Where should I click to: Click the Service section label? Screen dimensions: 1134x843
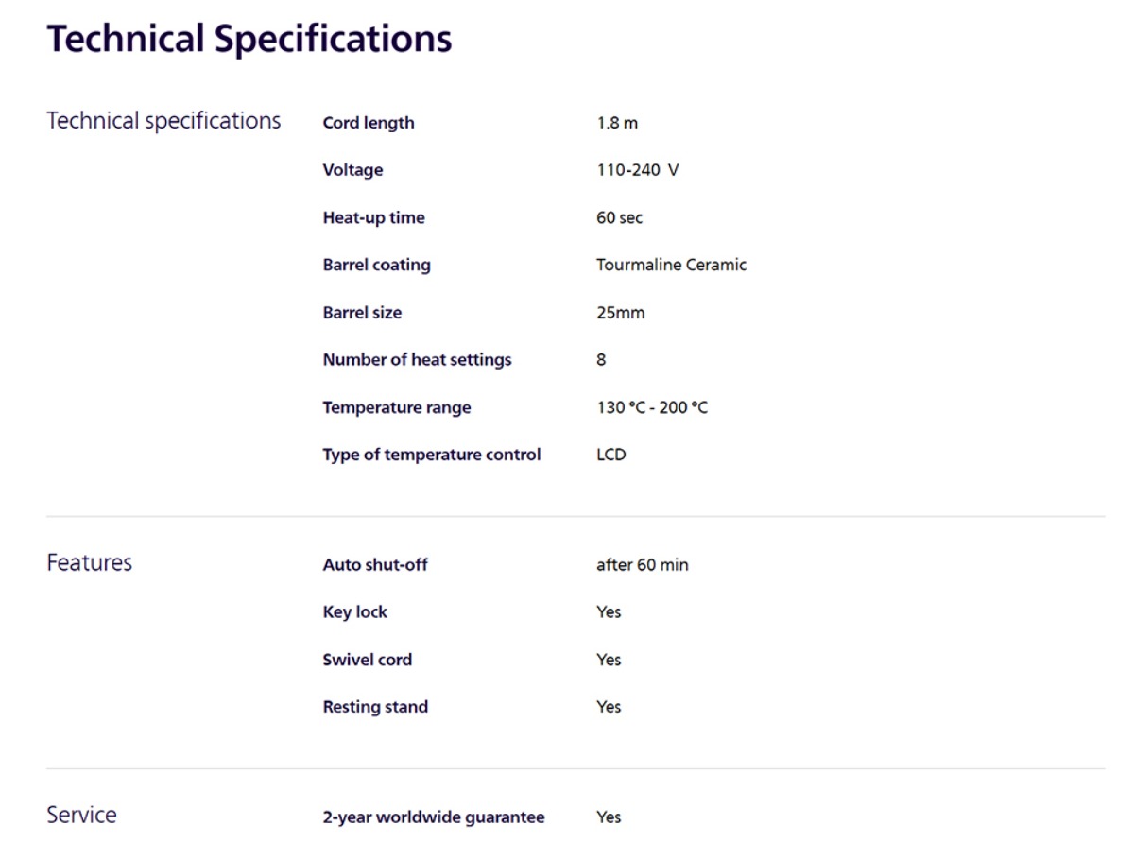[x=82, y=815]
